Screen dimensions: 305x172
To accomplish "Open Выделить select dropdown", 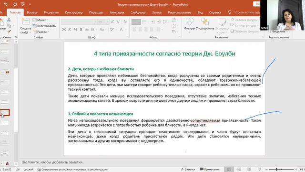I will point(278,31).
